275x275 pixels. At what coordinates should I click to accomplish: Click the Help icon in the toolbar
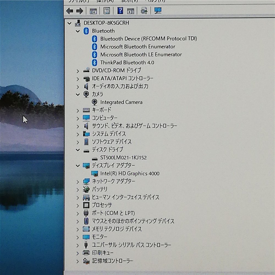click(x=120, y=10)
